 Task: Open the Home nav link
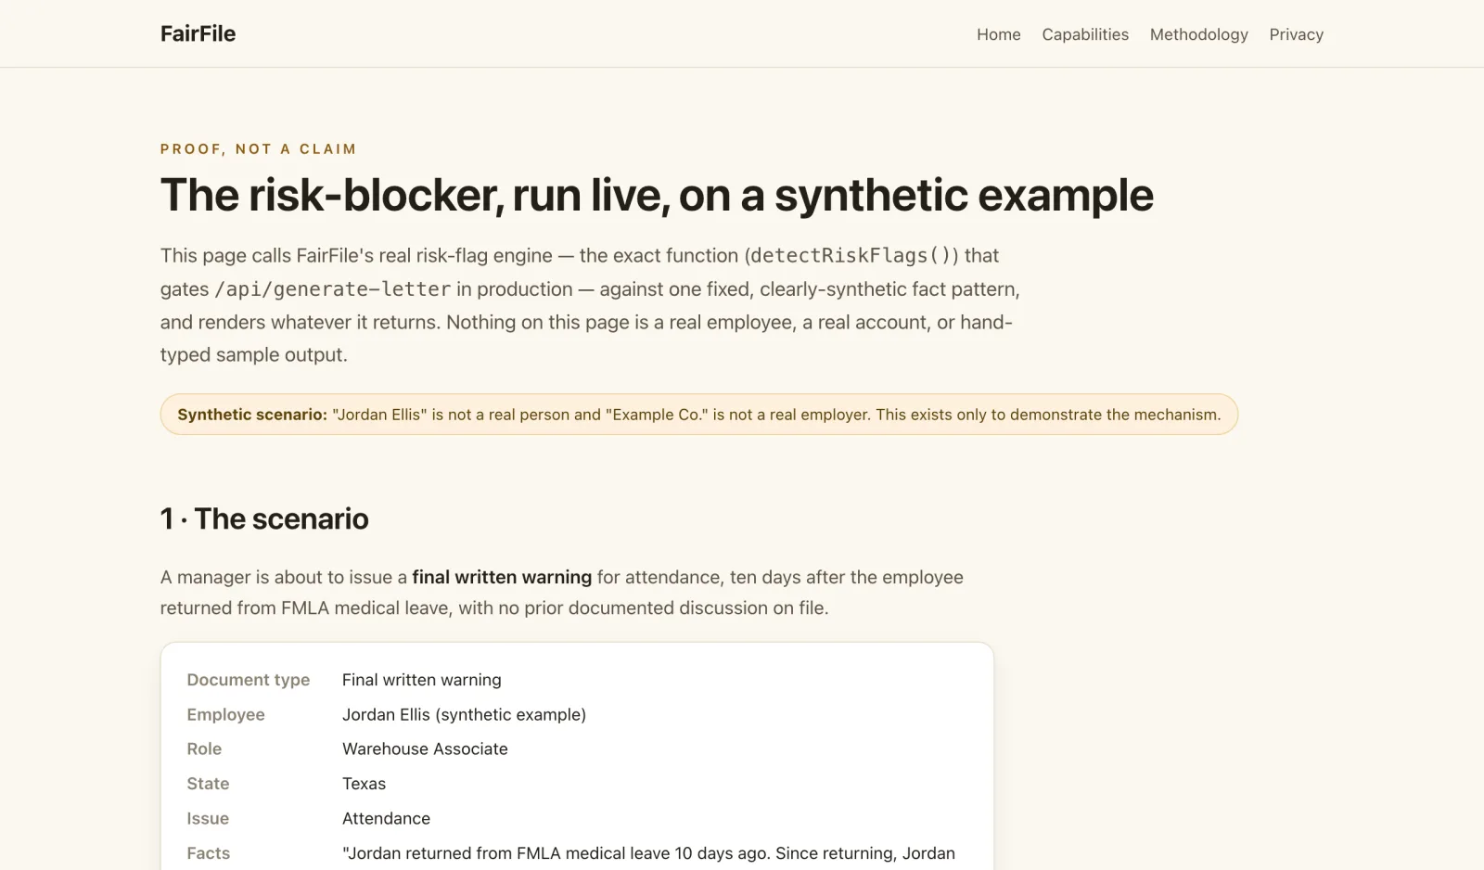(x=998, y=34)
